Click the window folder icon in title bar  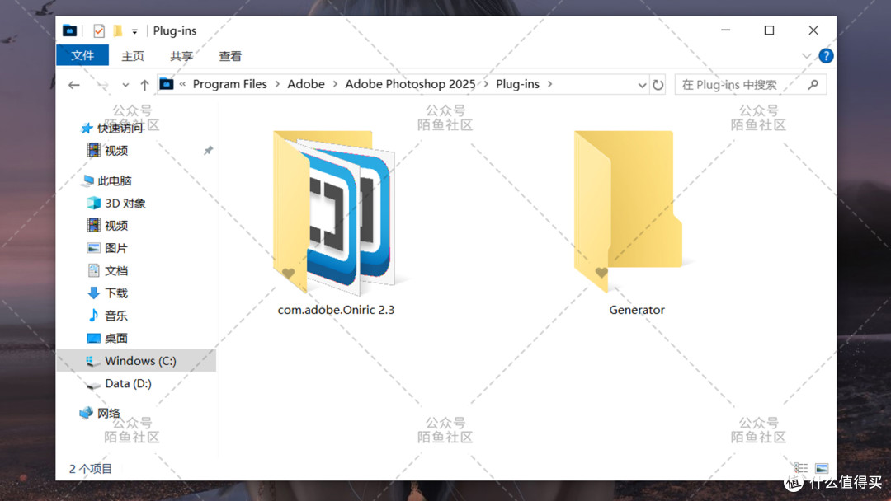point(69,30)
